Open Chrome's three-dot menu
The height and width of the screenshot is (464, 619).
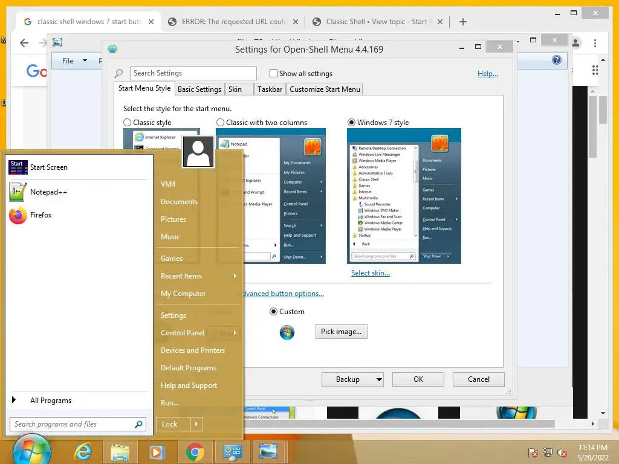click(x=595, y=43)
